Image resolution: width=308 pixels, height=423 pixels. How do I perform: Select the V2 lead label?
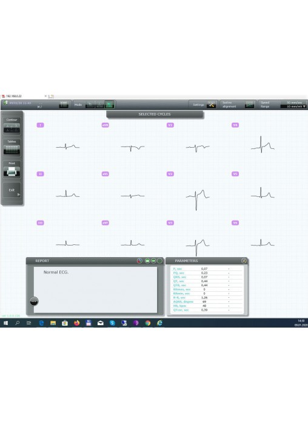[170, 174]
